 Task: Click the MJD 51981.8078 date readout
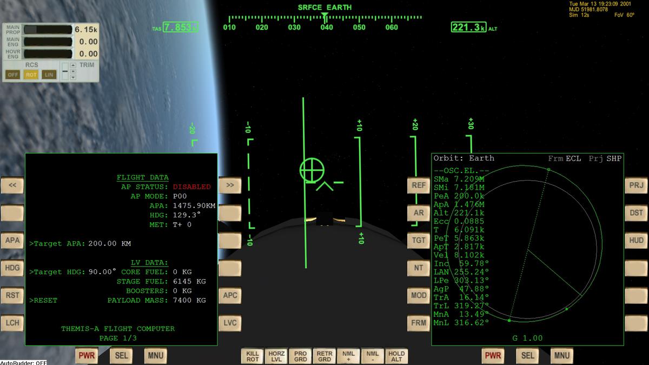588,9
